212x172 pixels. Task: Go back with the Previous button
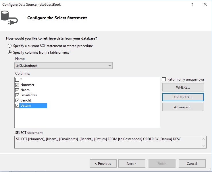[x=103, y=163]
